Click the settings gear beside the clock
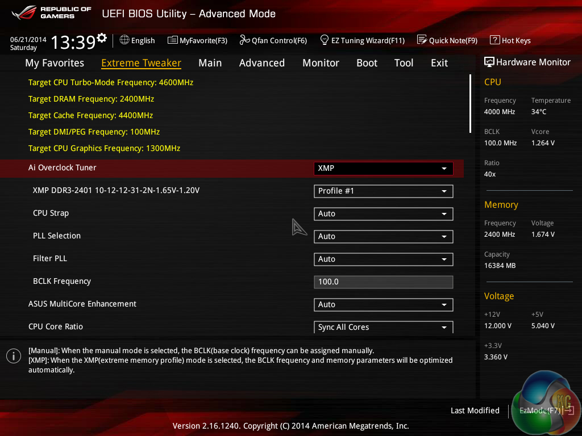Image resolution: width=582 pixels, height=436 pixels. 102,37
